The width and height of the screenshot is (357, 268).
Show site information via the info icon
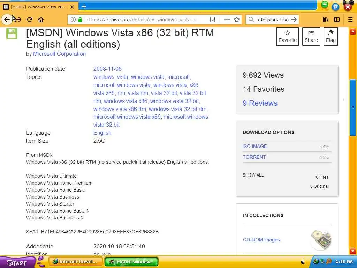73,20
